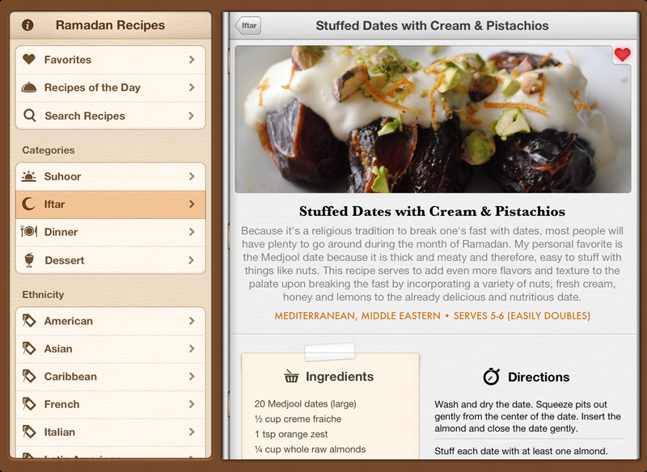Click the magnifier icon for Search Recipes
The height and width of the screenshot is (472, 647).
tap(29, 116)
